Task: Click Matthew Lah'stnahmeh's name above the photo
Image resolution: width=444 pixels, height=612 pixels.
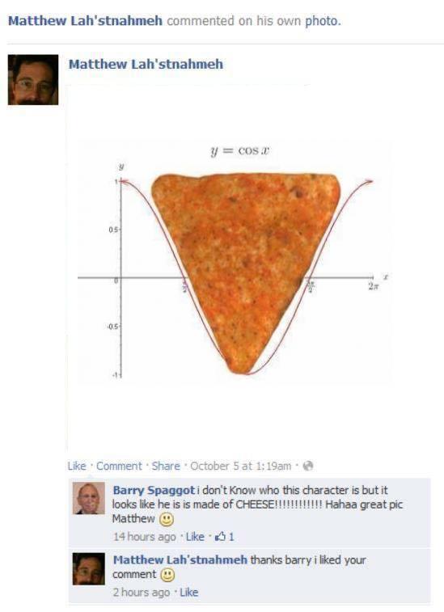Action: tap(146, 64)
